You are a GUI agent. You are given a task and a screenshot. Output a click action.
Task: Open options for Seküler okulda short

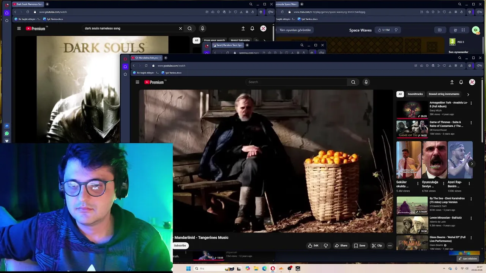click(418, 184)
